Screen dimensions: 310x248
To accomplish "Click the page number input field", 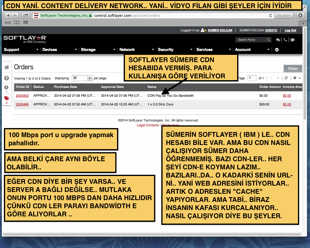I will tap(252, 78).
